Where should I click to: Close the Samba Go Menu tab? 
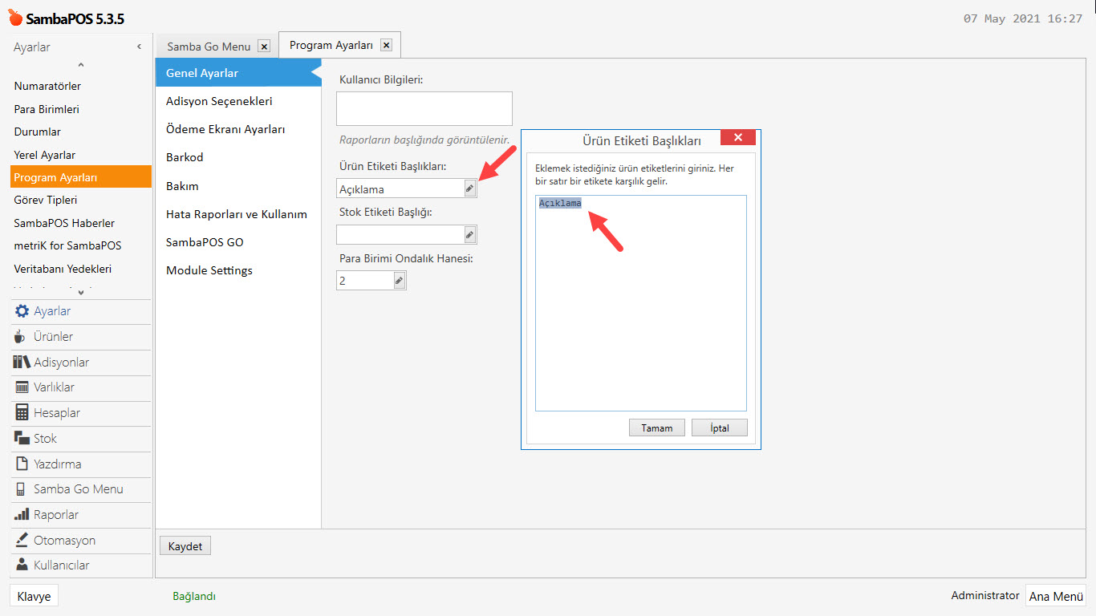[265, 47]
